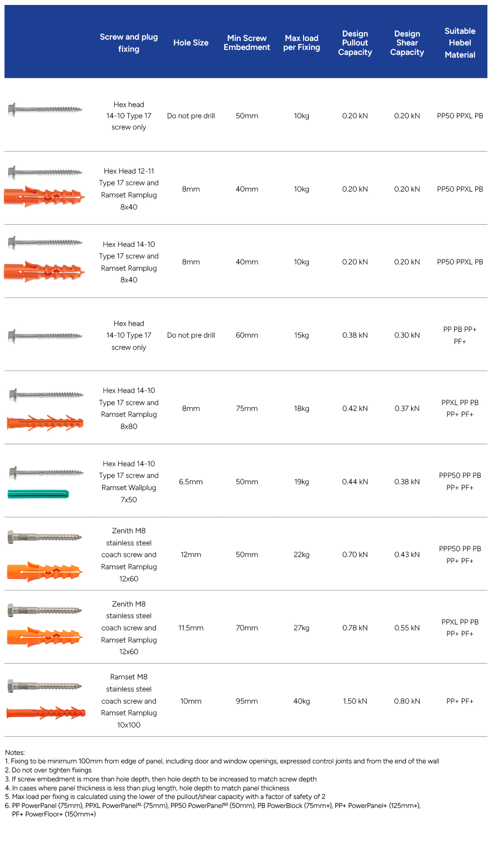491x847 pixels.
Task: Click the Ramset Wallplug 7x50 description text
Action: pos(129,481)
